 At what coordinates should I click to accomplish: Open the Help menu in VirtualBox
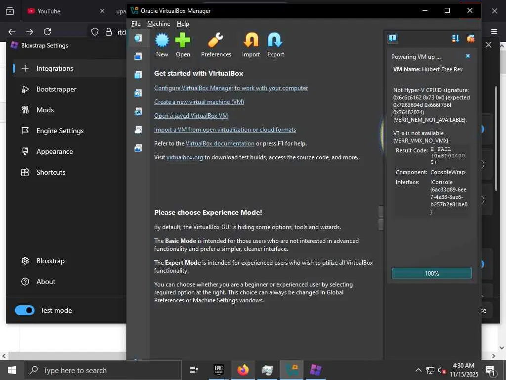click(183, 24)
